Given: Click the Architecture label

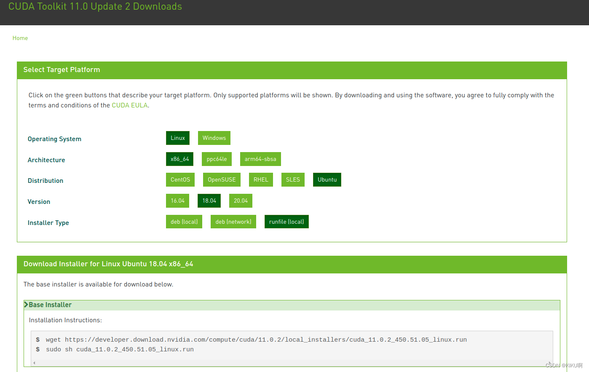Looking at the screenshot, I should point(46,160).
